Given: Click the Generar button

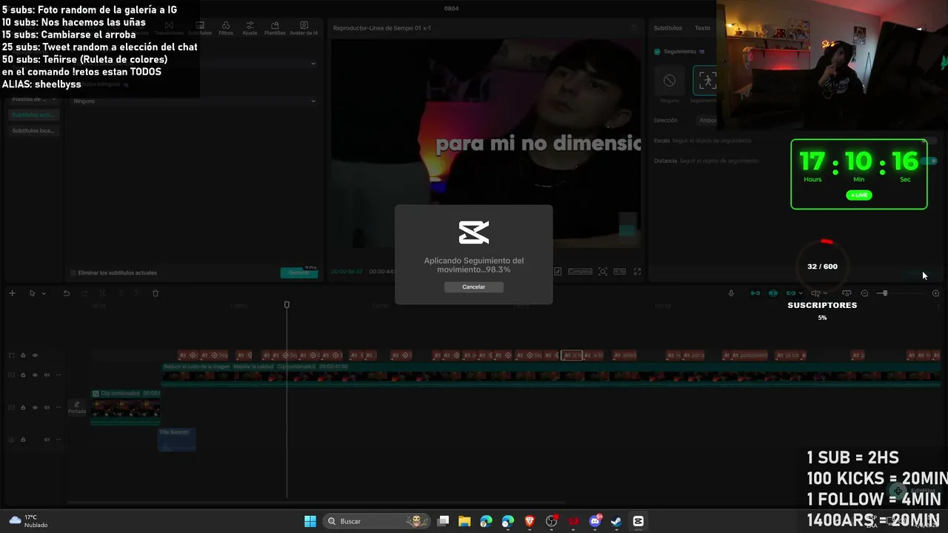Looking at the screenshot, I should (x=299, y=272).
